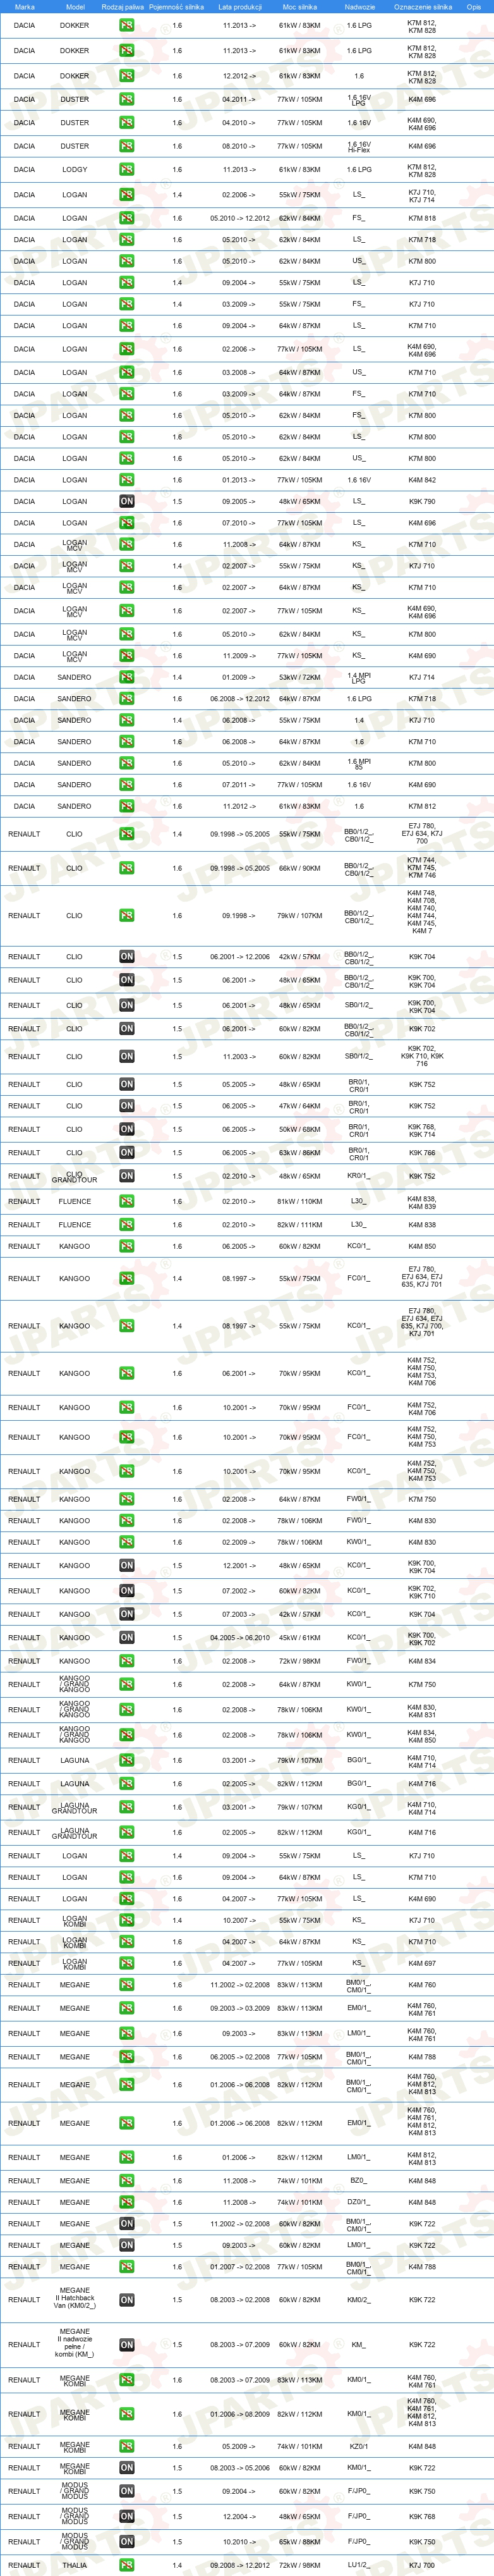Click the 65kW / 88KM power cell

(x=300, y=2542)
